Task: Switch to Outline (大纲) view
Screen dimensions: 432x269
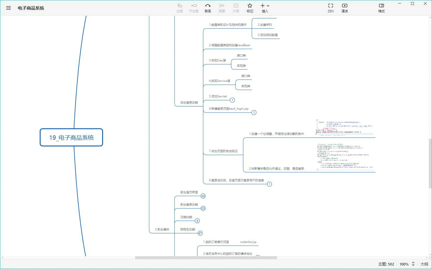Action: click(x=424, y=264)
